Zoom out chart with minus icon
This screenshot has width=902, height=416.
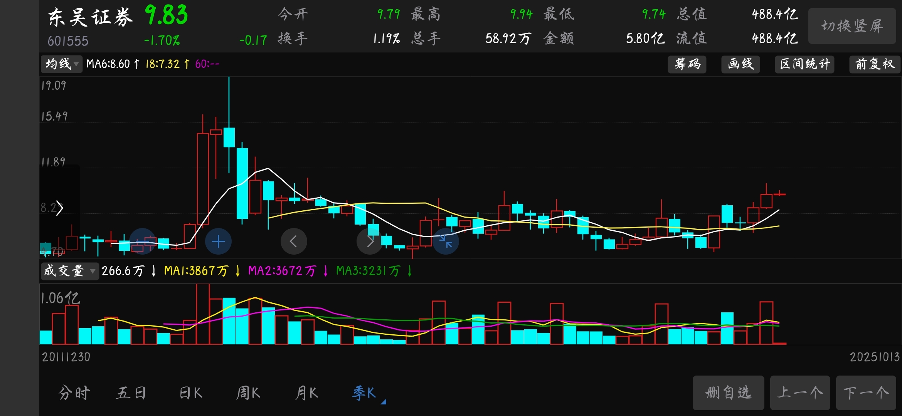143,242
